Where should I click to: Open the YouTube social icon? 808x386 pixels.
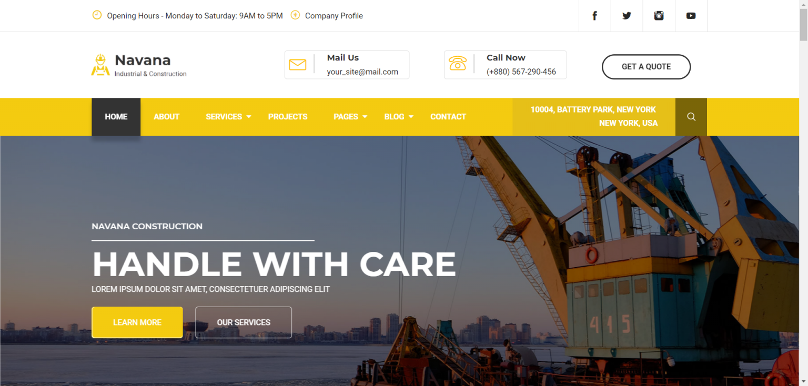[x=691, y=16]
